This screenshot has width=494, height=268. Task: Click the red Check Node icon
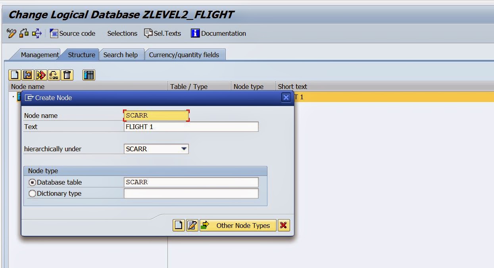[x=40, y=75]
